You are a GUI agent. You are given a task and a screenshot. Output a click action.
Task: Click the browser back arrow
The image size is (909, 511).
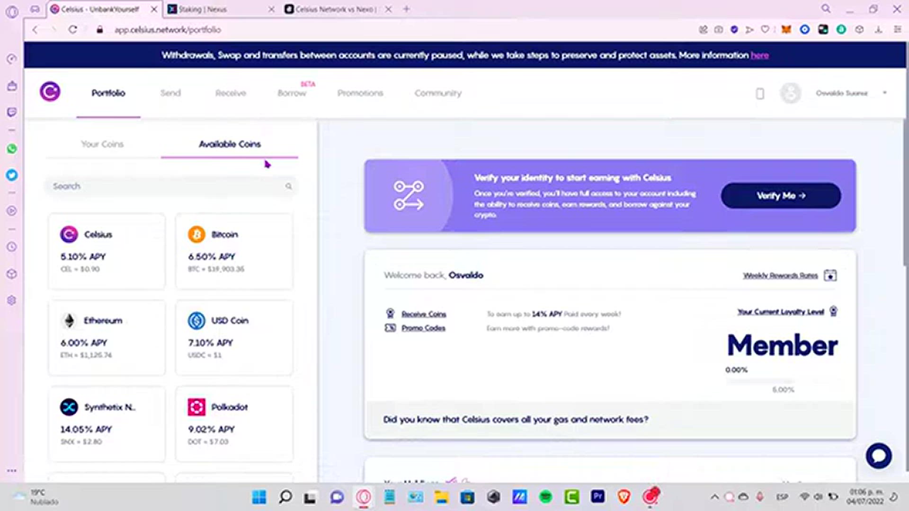(35, 30)
